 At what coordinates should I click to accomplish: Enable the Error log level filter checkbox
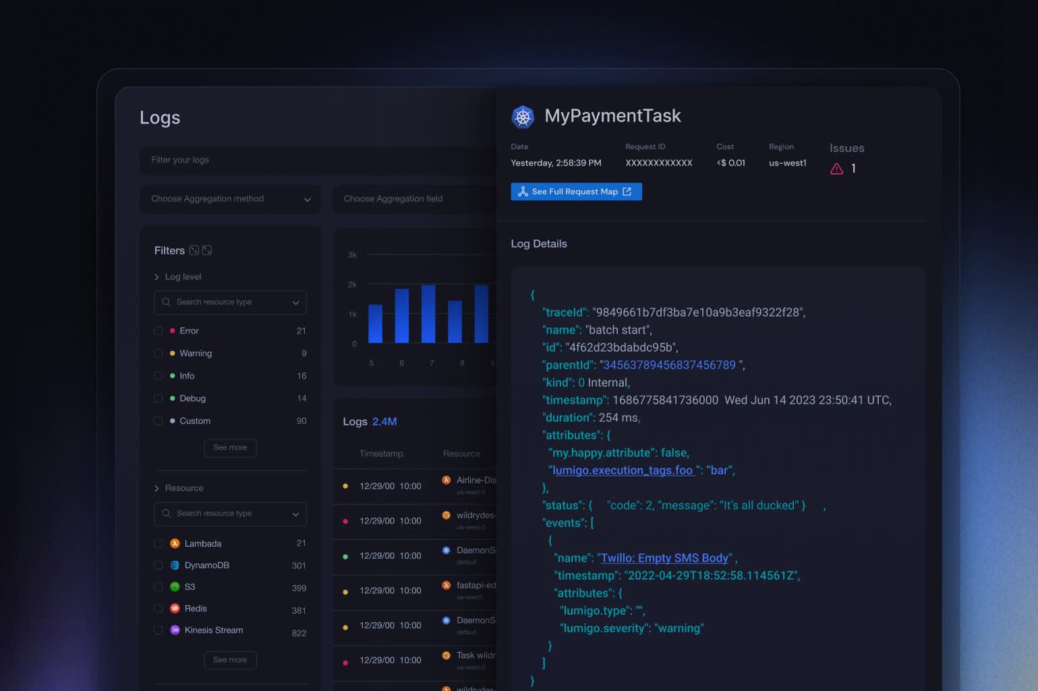coord(158,331)
